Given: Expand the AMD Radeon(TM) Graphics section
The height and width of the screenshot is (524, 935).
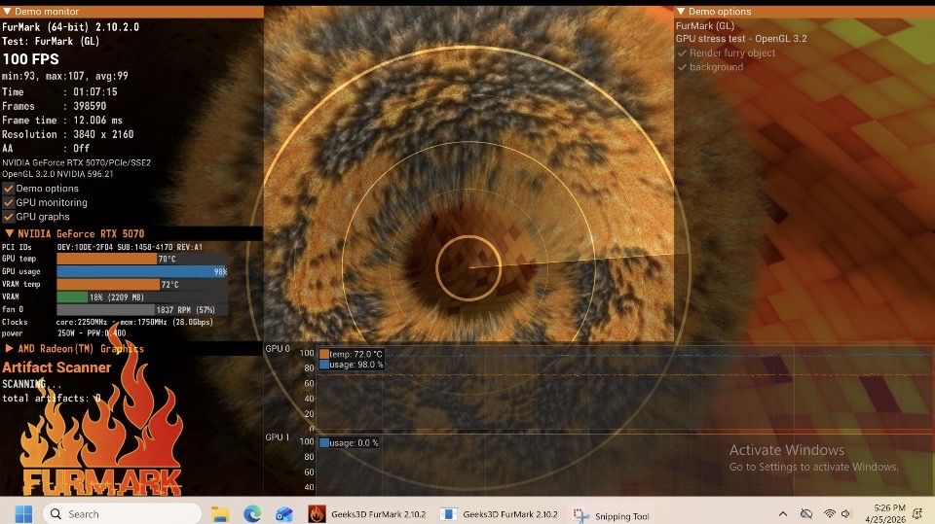Looking at the screenshot, I should point(9,348).
